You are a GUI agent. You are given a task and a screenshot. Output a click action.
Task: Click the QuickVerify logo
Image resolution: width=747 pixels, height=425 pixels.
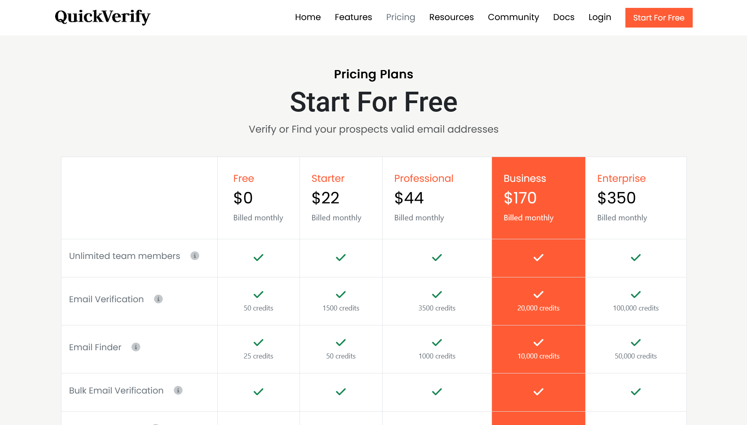click(102, 17)
